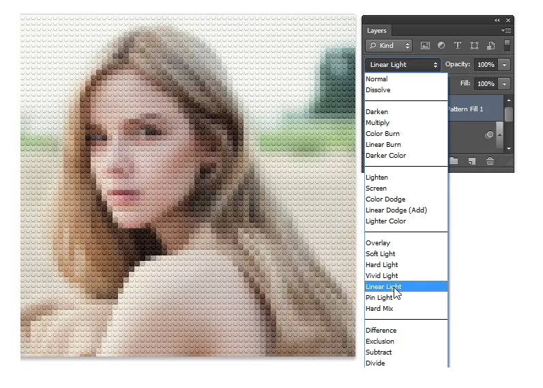Toggle the layer filtering on/off switch
Screen dimensions: 543x388
coord(507,46)
